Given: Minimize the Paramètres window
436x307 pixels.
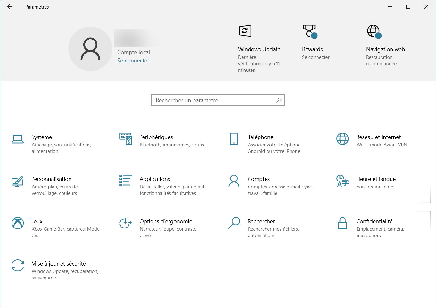Looking at the screenshot, I should [x=390, y=7].
